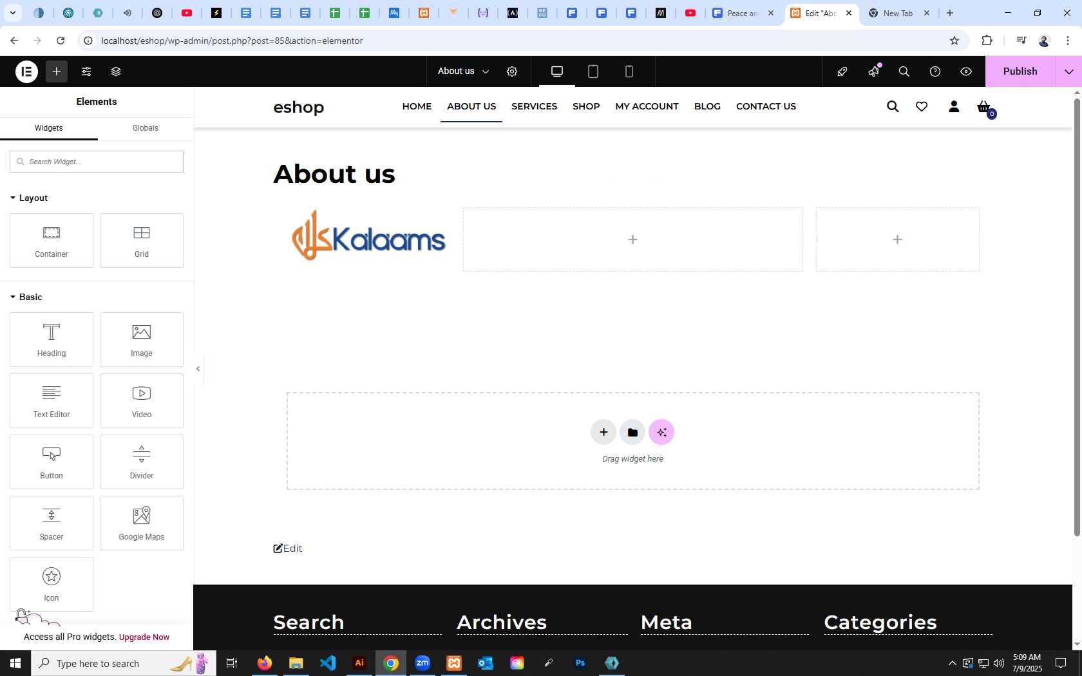
Task: Click the Add Element plus button
Action: click(x=57, y=71)
